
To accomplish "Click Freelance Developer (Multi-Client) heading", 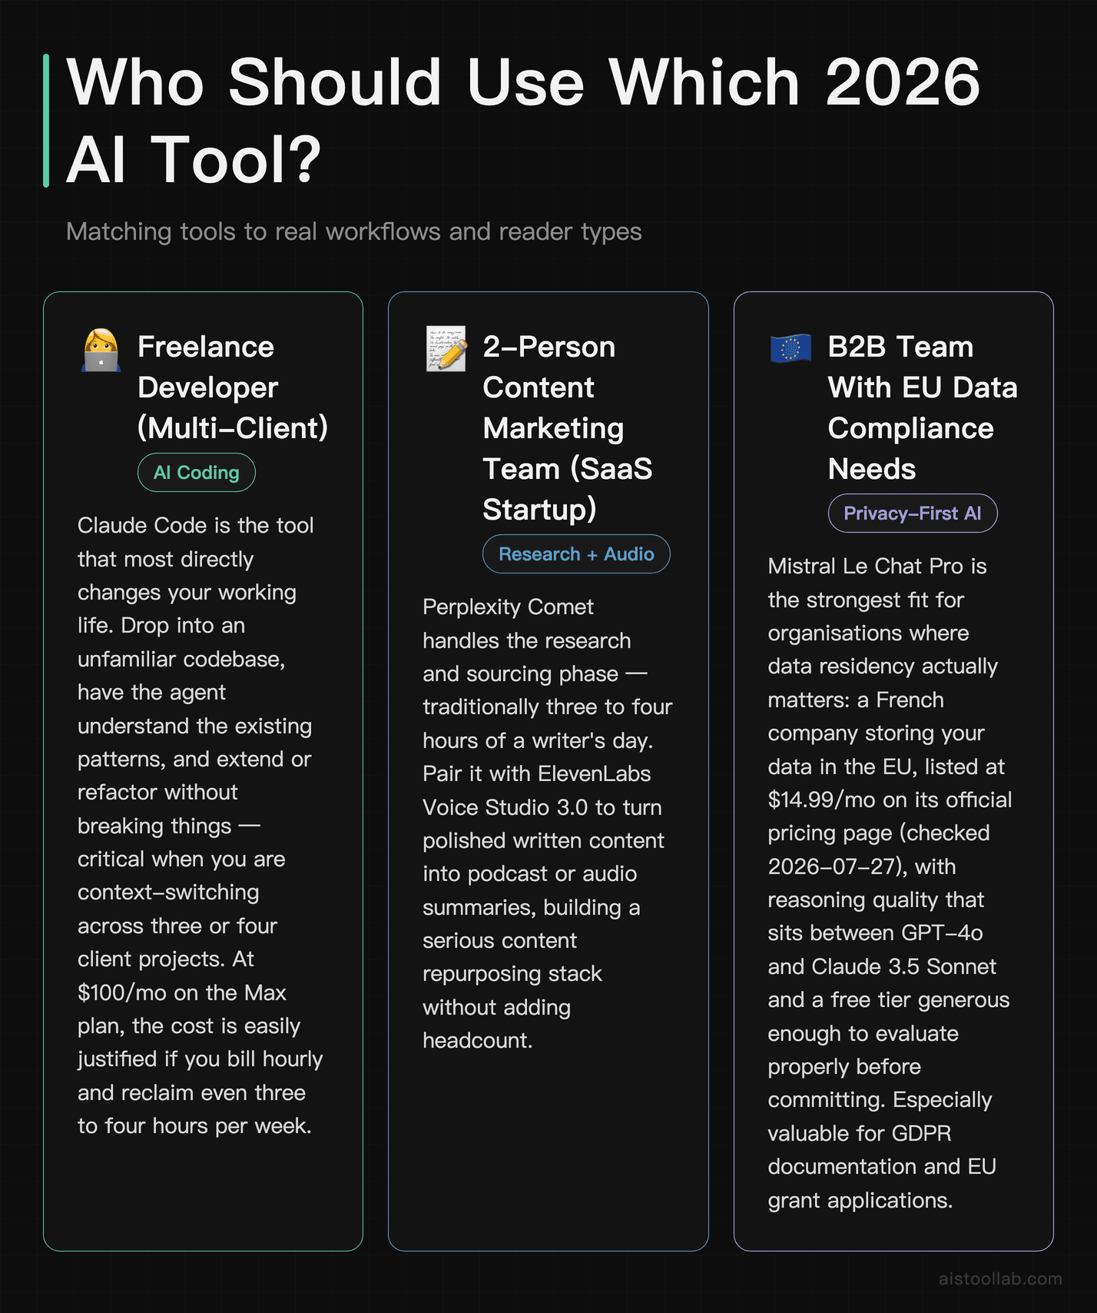I will pyautogui.click(x=233, y=387).
